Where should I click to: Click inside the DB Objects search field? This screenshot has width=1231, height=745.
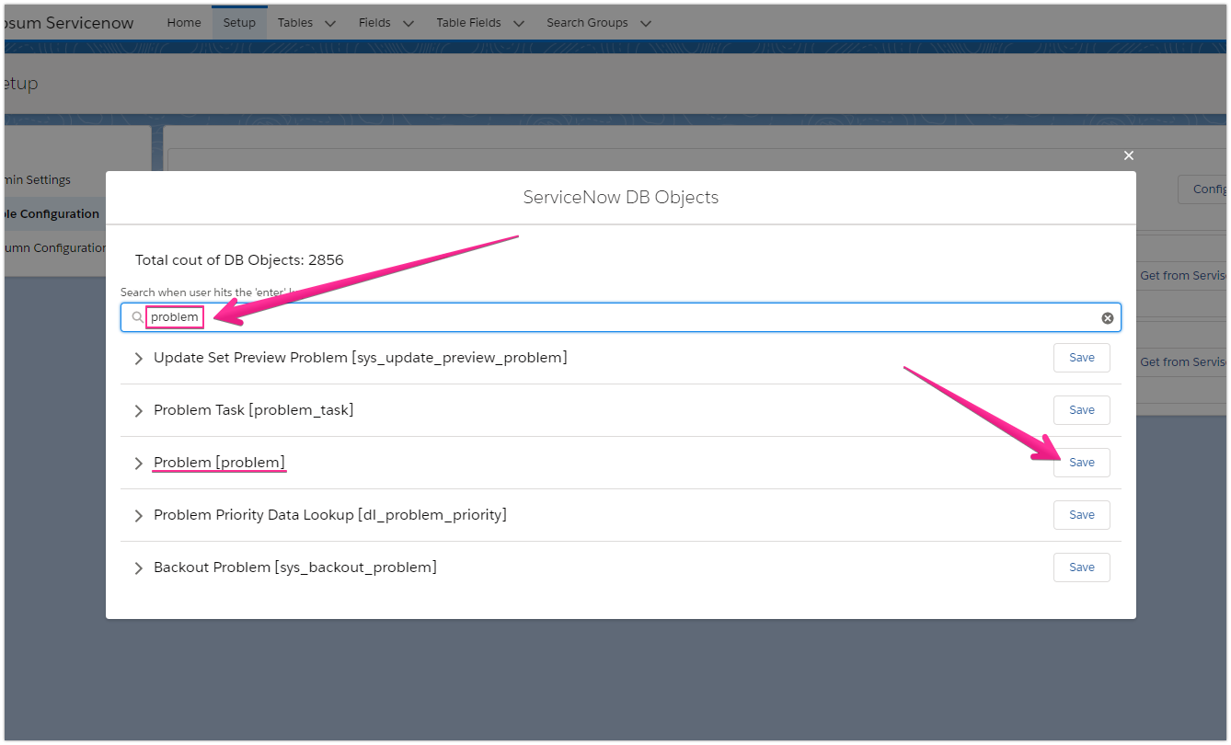coord(552,316)
